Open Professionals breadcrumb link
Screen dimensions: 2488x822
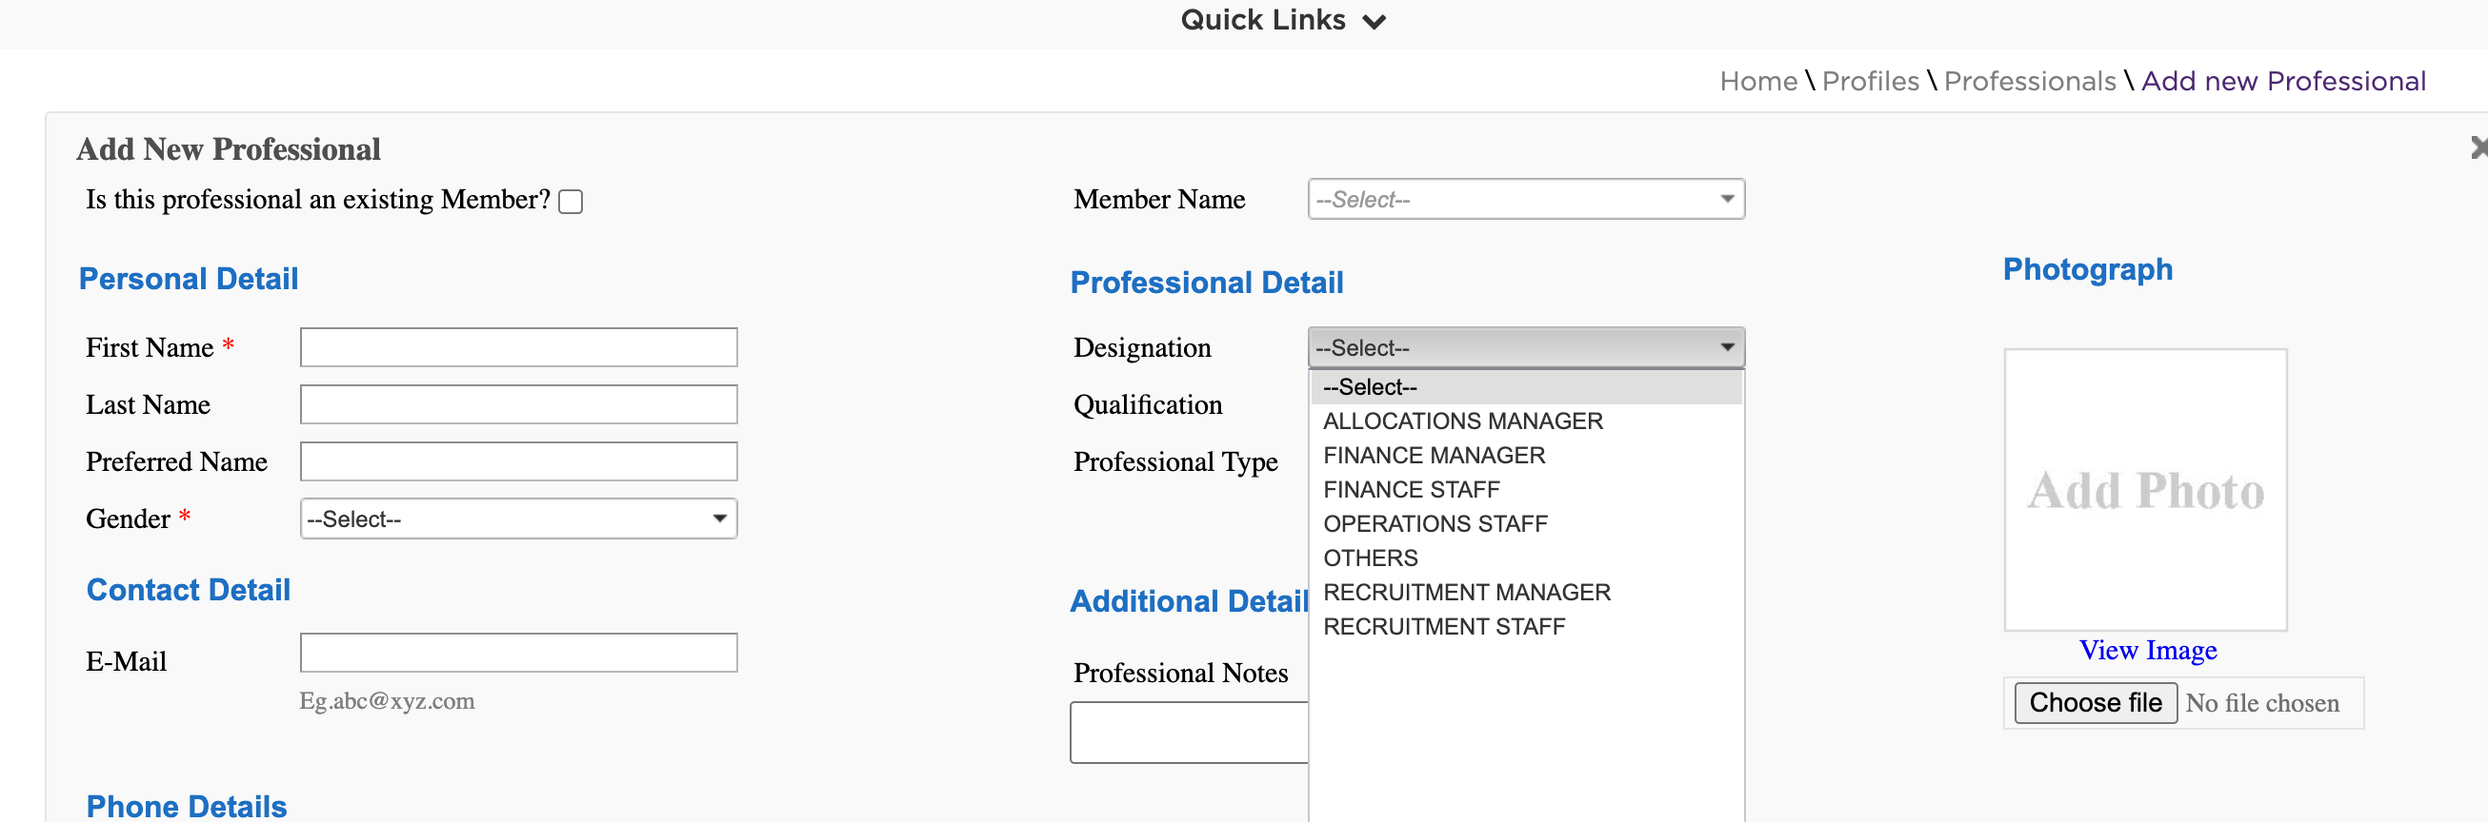pos(2029,81)
